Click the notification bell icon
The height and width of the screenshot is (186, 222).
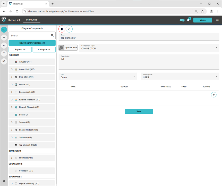[x=188, y=20]
